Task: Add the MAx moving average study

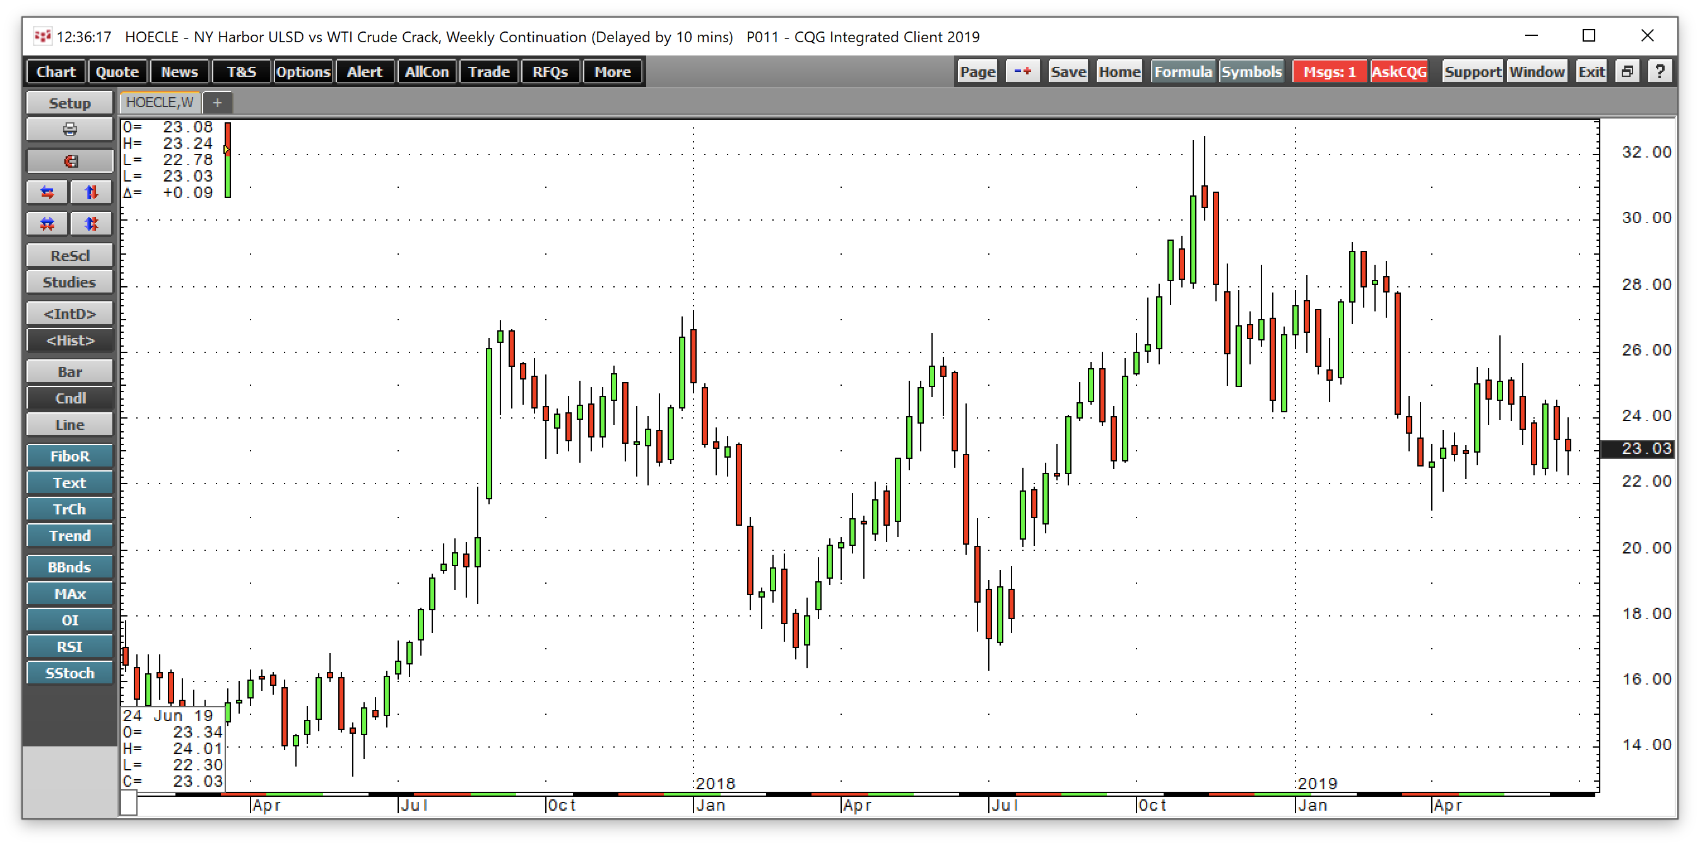Action: point(69,593)
